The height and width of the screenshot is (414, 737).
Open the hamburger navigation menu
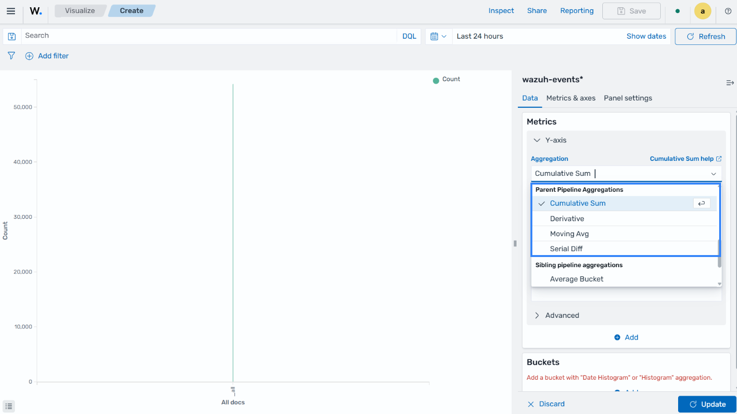[x=11, y=11]
